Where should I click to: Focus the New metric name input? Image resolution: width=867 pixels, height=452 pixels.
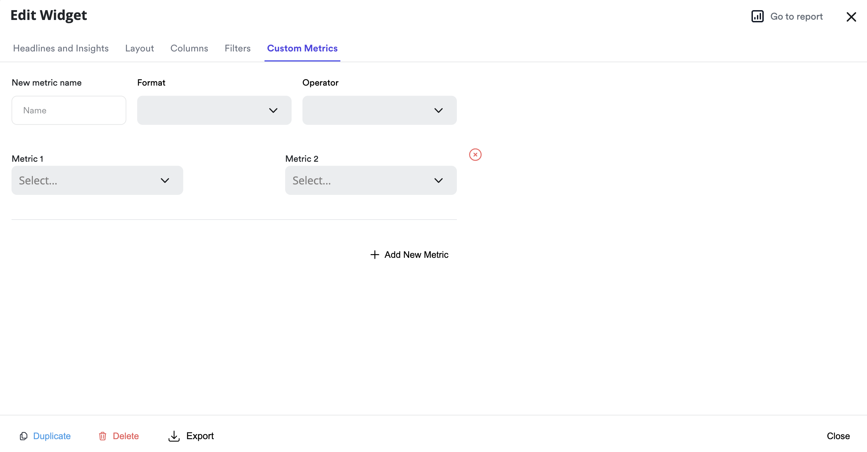[69, 110]
